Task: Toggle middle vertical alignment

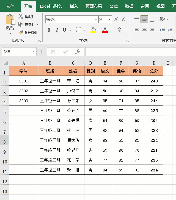Action: pyautogui.click(x=144, y=19)
